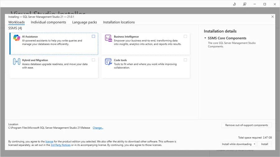Open the feedback icon in title bar
The image size is (280, 157).
(x=245, y=4)
